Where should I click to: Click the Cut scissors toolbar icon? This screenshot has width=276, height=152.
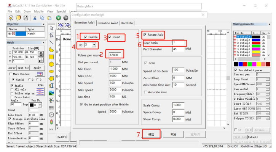click(x=35, y=18)
